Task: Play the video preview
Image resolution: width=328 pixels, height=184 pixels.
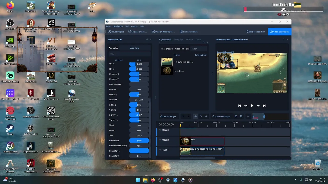Action: 252,106
